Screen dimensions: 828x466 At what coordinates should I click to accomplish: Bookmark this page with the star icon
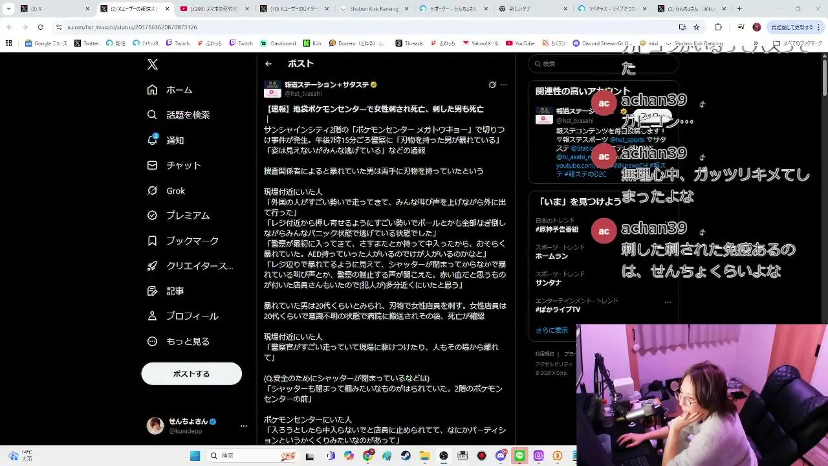click(697, 27)
